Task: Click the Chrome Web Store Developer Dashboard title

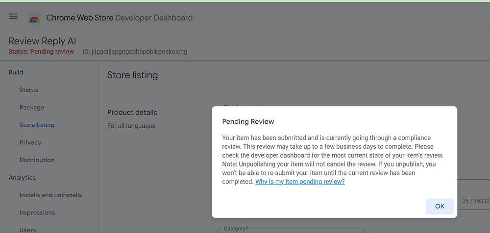Action: [120, 18]
